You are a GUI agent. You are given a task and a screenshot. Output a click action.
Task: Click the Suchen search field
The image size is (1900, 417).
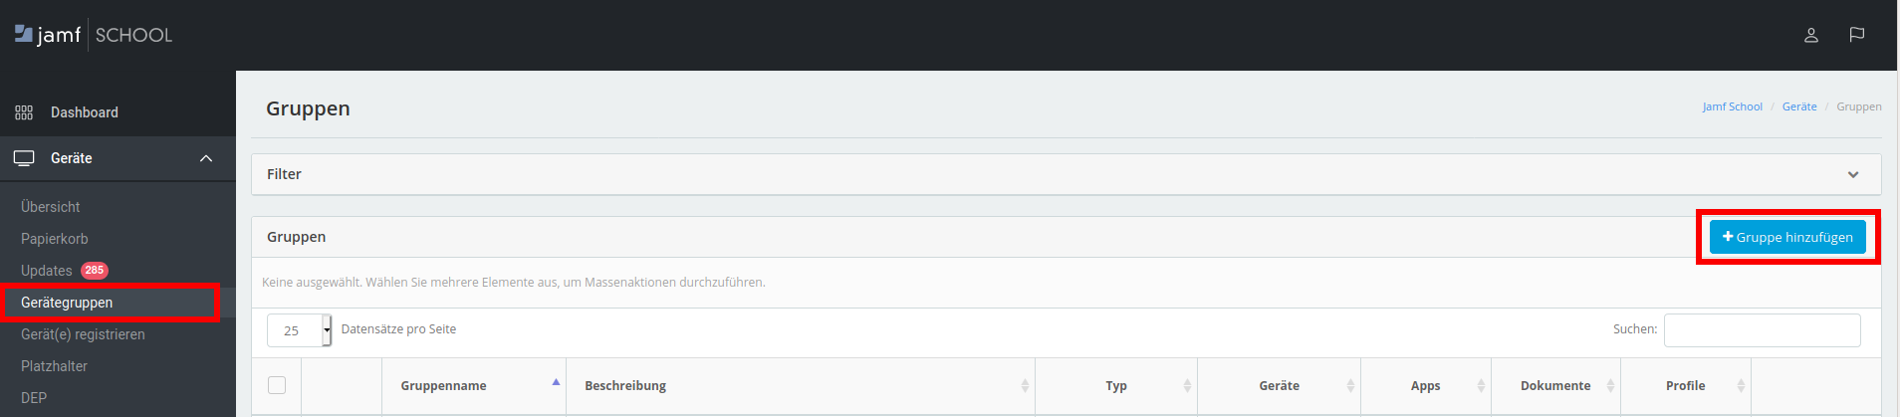[x=1762, y=330]
